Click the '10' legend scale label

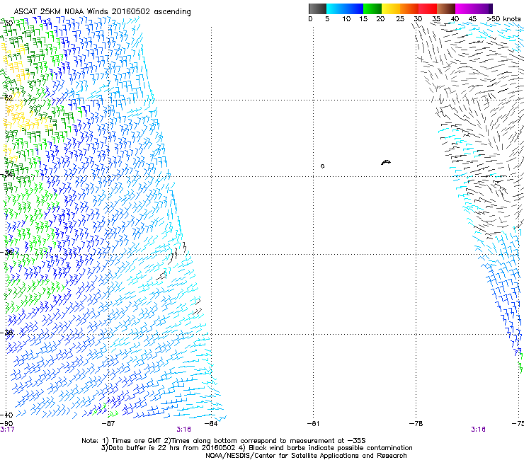point(346,19)
